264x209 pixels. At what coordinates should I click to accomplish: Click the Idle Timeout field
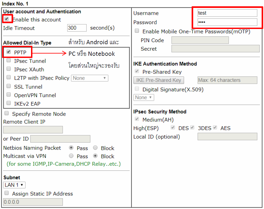(77, 28)
